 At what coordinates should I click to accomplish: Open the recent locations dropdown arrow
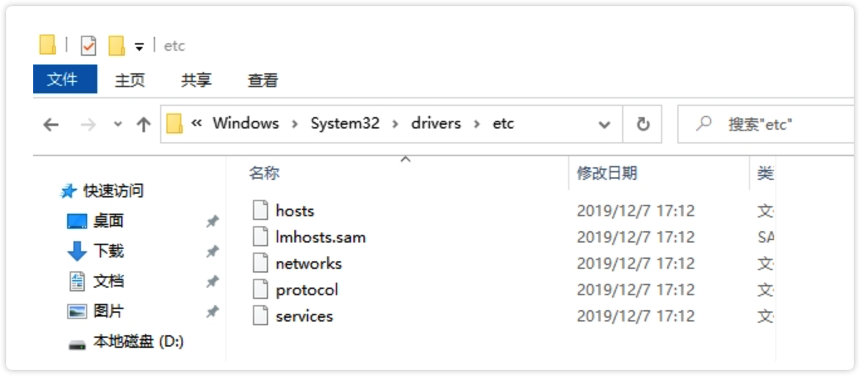(118, 125)
